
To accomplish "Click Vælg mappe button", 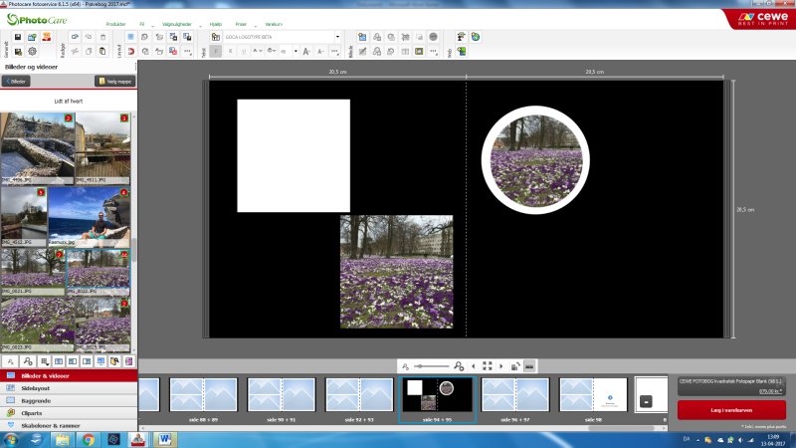I will pos(113,81).
